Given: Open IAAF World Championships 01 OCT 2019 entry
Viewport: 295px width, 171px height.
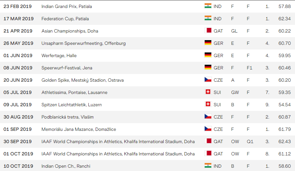Looking at the screenshot, I should pyautogui.click(x=118, y=154).
